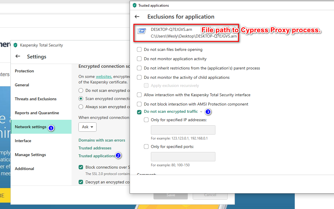Select Scan encrypted connections radio option
334x209 pixels.
(81, 99)
